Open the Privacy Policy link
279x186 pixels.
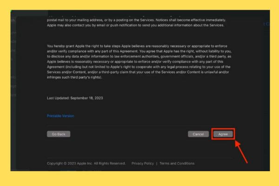pos(143,163)
